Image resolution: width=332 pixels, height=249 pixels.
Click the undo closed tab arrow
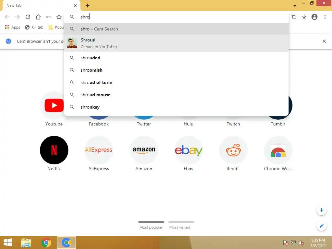point(49,17)
